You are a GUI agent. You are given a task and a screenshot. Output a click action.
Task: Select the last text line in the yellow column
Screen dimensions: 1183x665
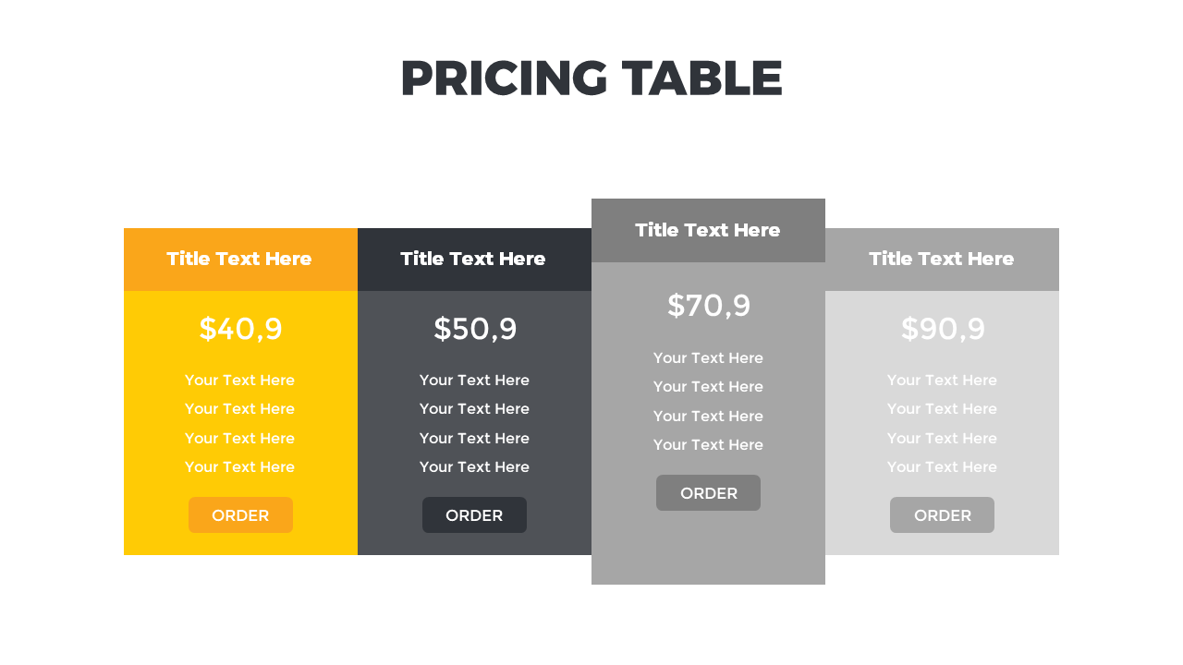click(239, 466)
